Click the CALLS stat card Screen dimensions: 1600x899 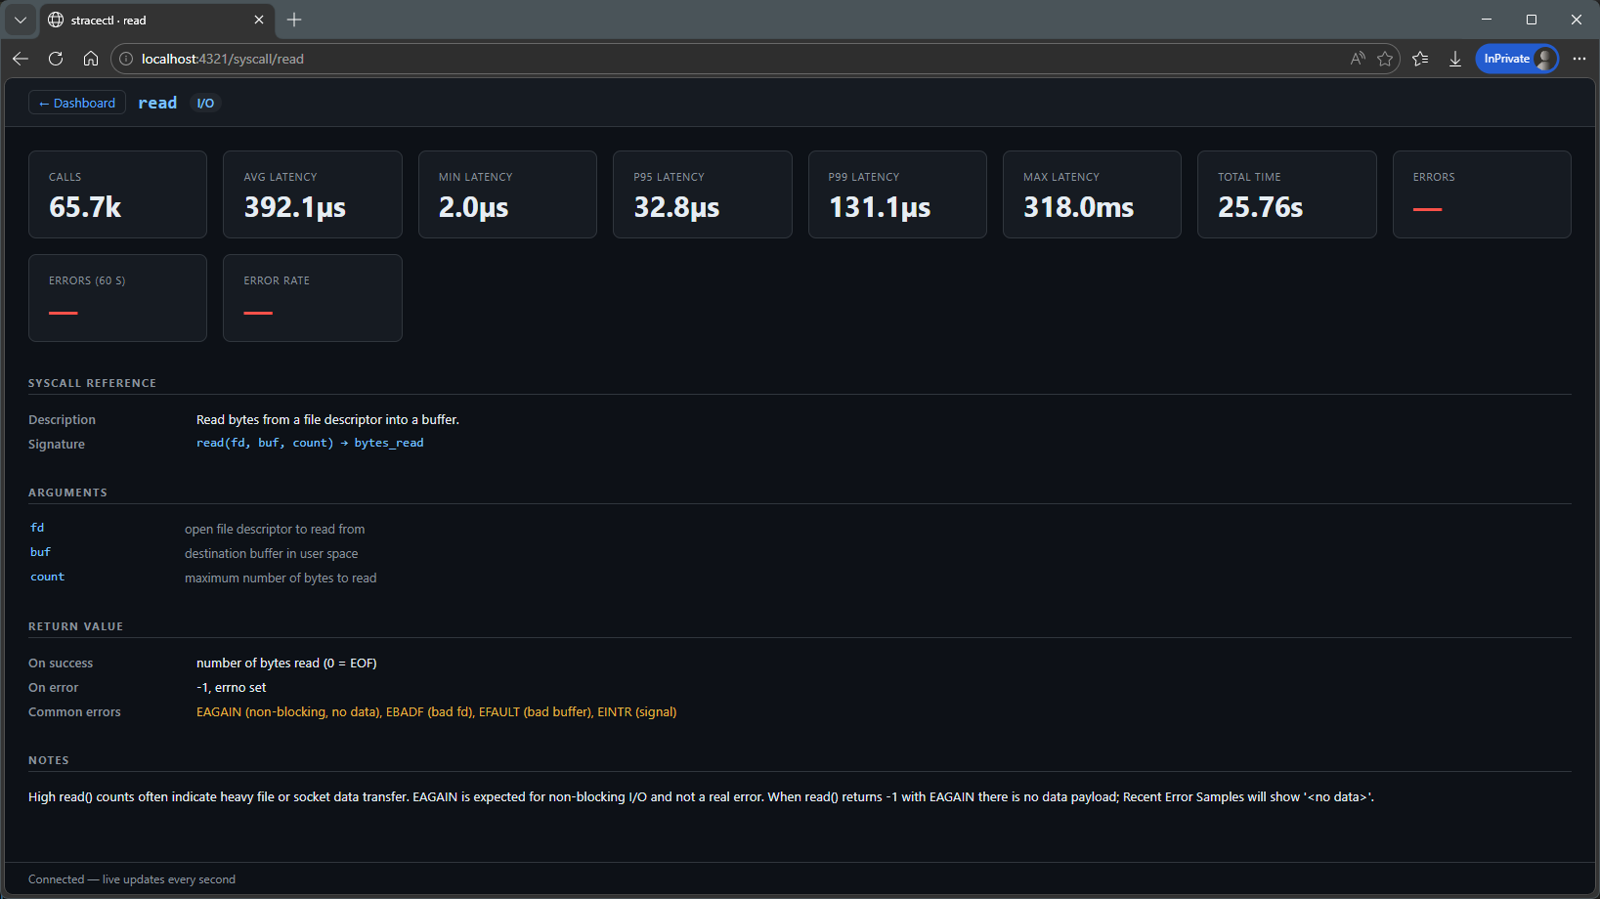point(117,193)
